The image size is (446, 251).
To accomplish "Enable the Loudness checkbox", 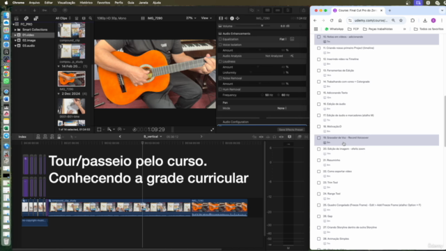I will 220,61.
